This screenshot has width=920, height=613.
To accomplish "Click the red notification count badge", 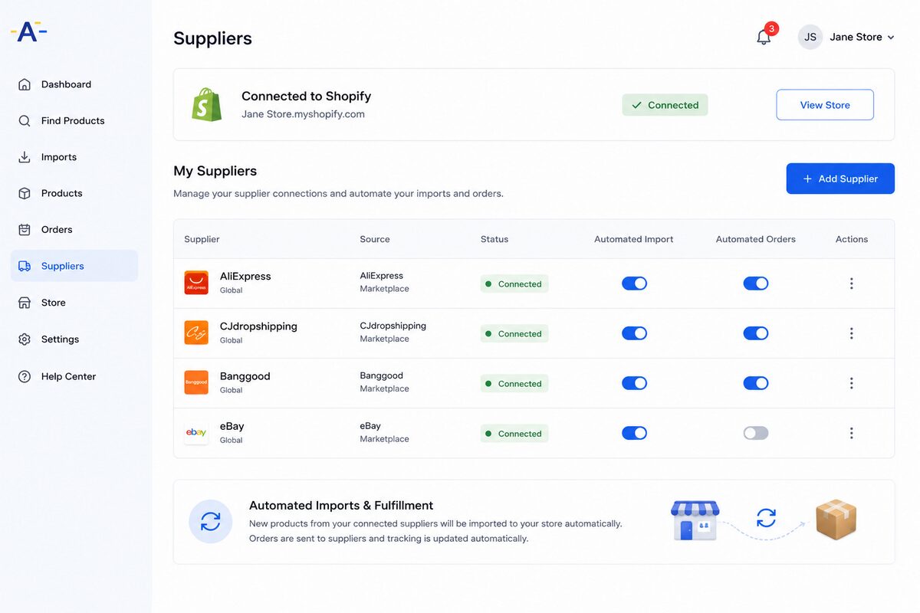I will pos(772,28).
